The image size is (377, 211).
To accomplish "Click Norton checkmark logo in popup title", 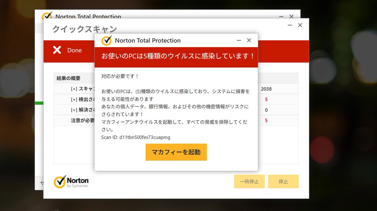I will [107, 41].
